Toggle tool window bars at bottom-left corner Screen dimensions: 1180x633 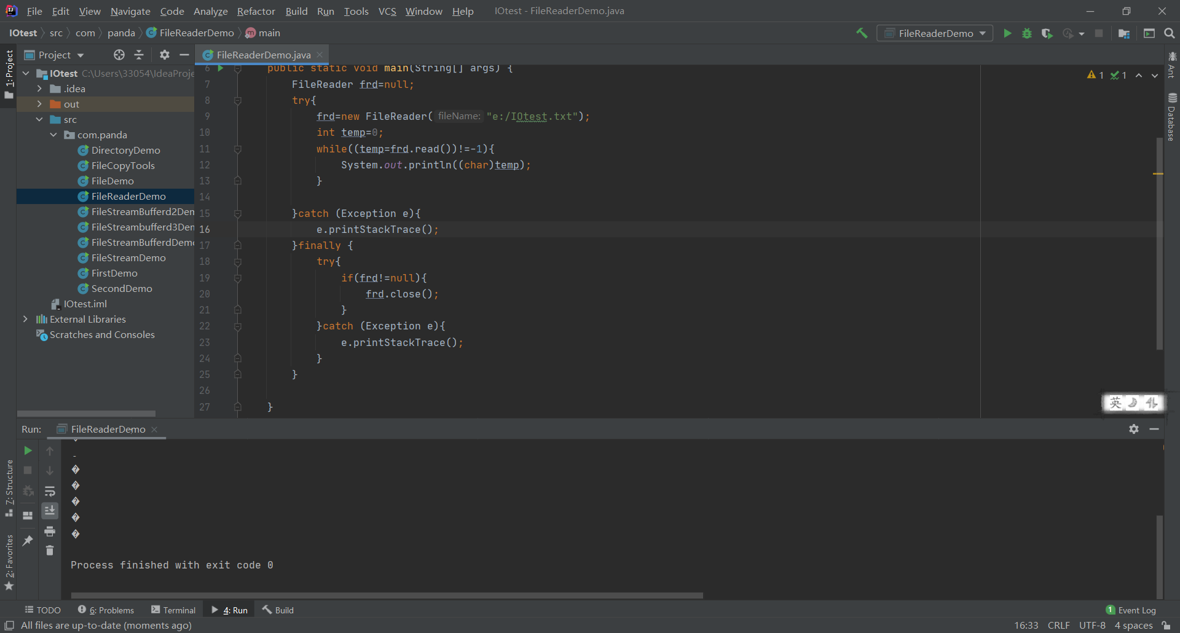pyautogui.click(x=9, y=625)
